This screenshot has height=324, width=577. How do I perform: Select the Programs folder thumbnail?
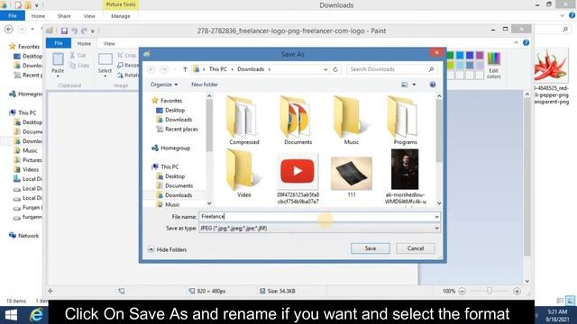405,121
